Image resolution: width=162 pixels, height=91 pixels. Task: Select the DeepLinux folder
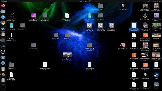[x=11, y=66]
